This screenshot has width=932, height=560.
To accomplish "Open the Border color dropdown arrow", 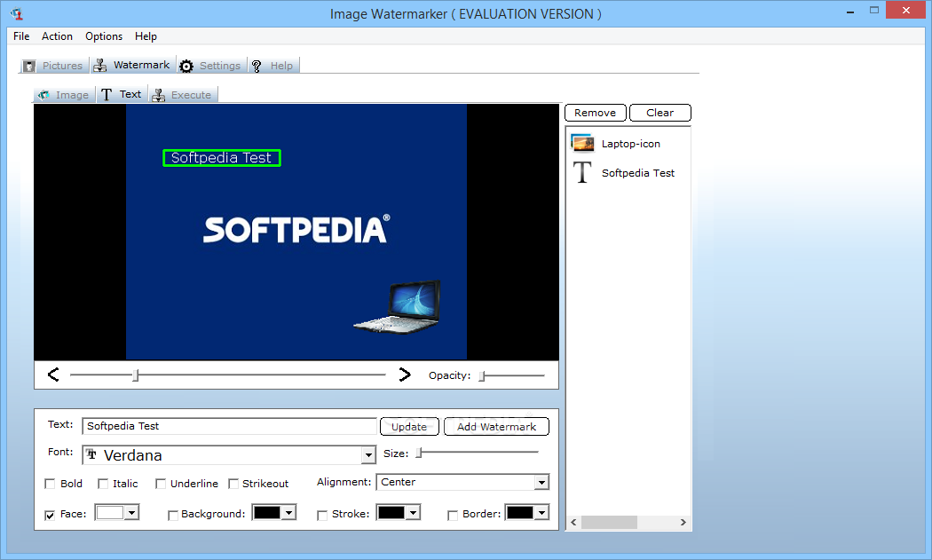I will coord(541,512).
